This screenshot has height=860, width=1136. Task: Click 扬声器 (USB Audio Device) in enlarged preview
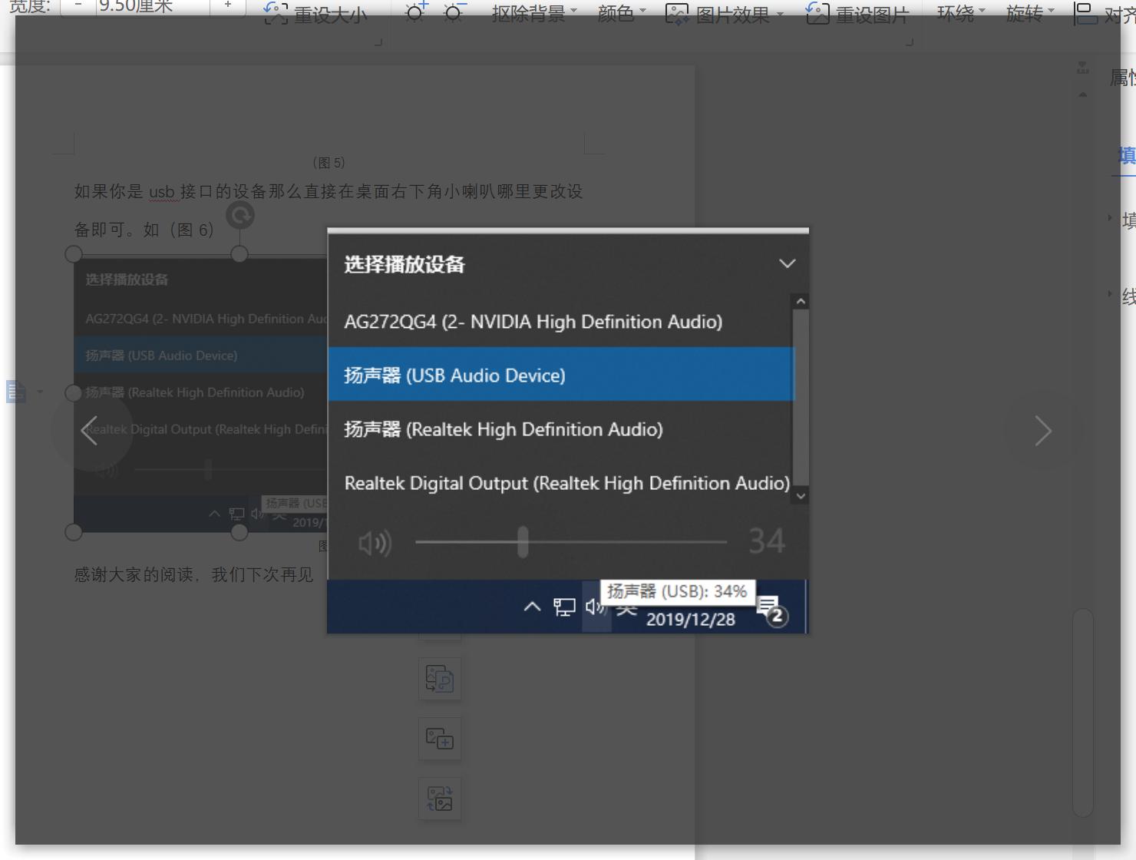561,375
